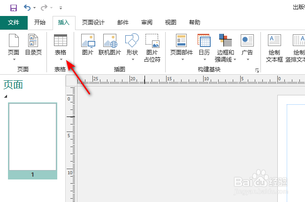The image size is (305, 202).
Task: Open the 文件 tab
Action: (x=14, y=23)
